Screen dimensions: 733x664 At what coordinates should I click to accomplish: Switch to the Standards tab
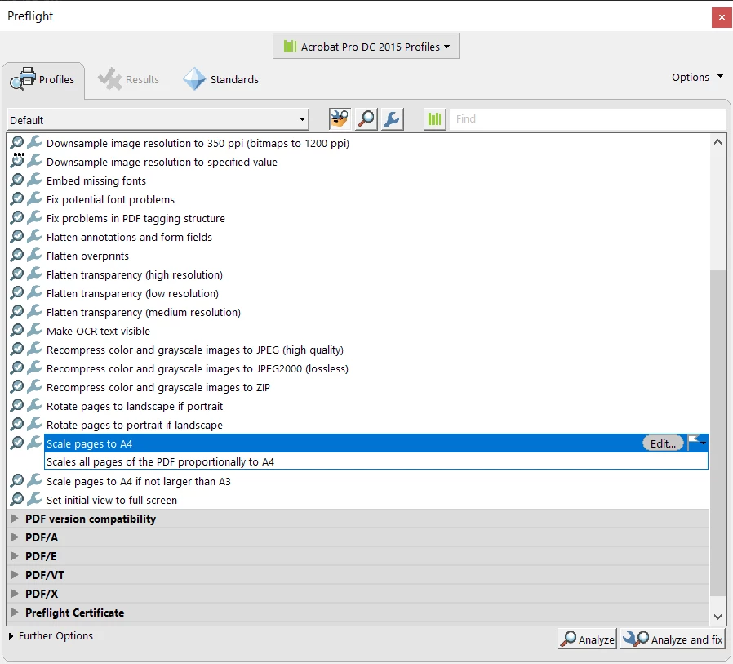click(x=220, y=79)
